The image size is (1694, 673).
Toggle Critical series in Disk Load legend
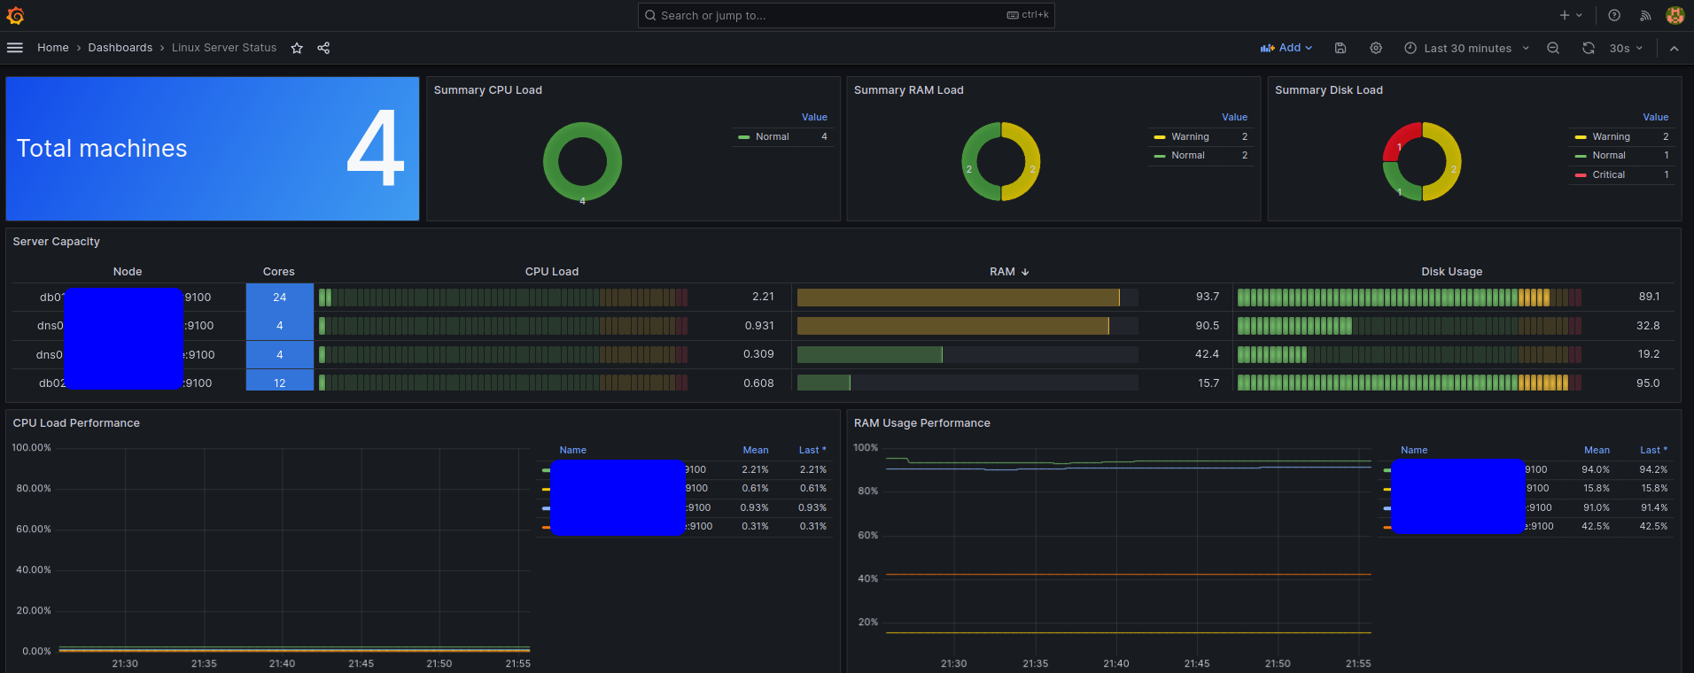pyautogui.click(x=1608, y=174)
